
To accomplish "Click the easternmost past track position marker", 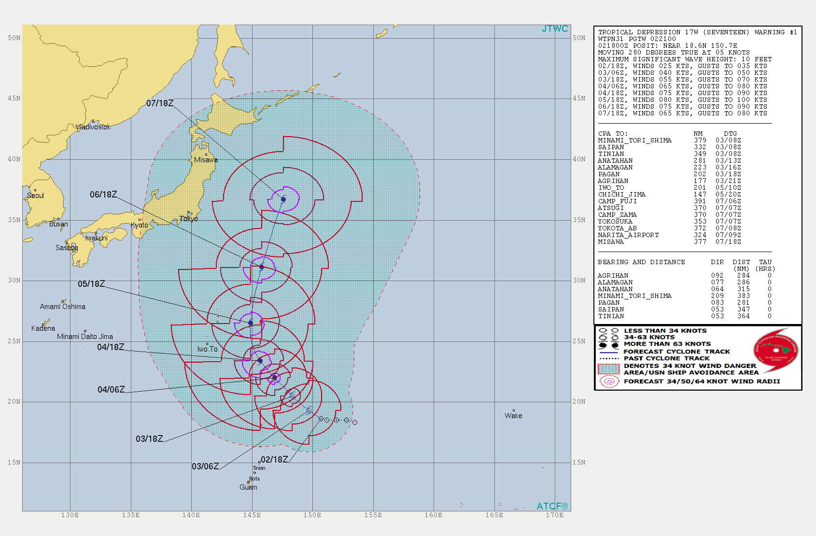I will point(355,423).
